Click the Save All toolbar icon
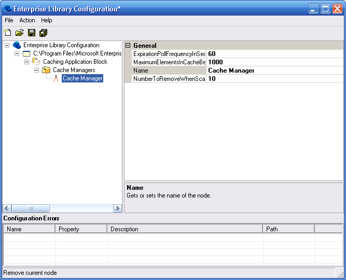The image size is (346, 280). tap(43, 33)
